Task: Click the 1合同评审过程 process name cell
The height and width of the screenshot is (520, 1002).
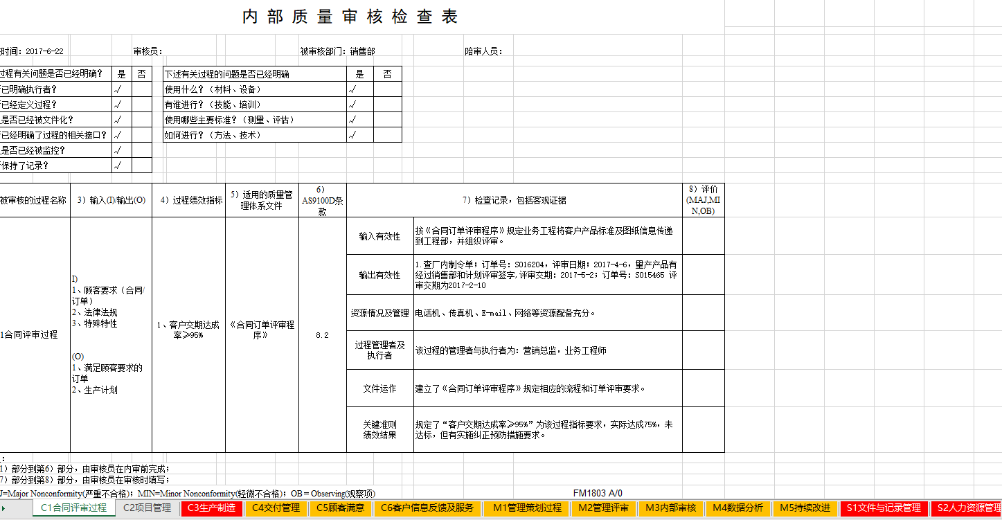Action: [35, 334]
